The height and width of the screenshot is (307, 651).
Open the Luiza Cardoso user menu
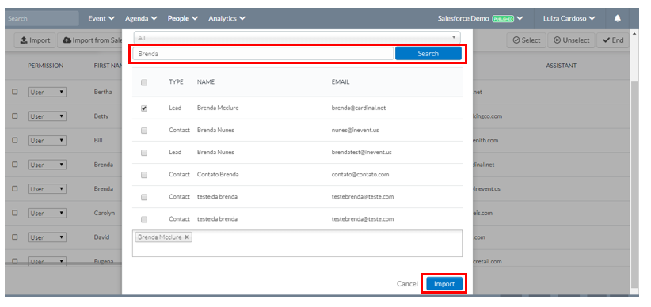[569, 18]
